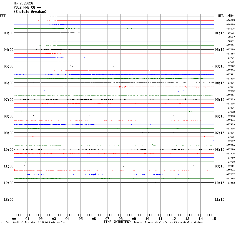The height and width of the screenshot is (226, 236).
Task: Click the Each Vertical Division scale note
Action: [x=35, y=222]
